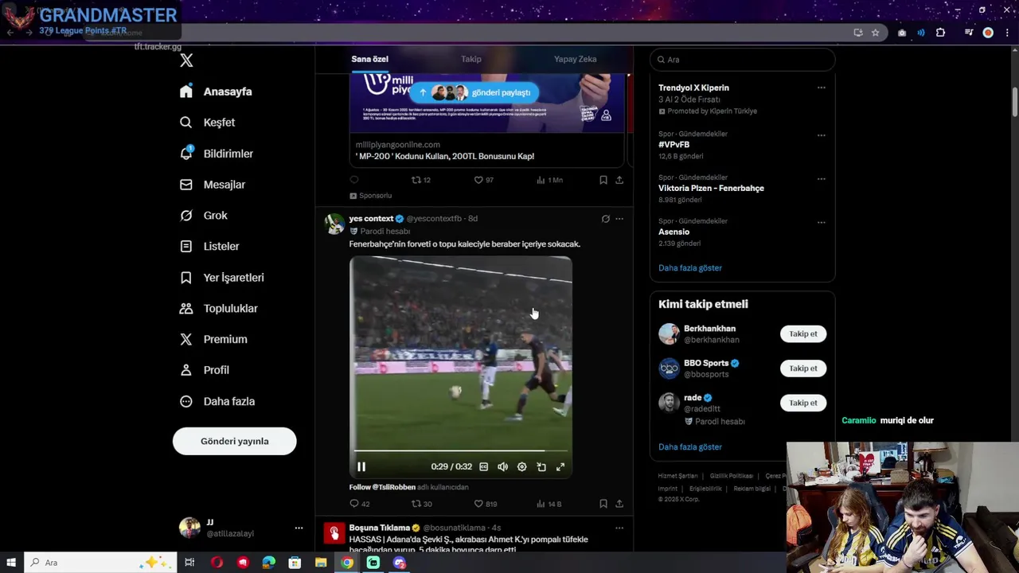Like yes context post with 819 likes

tap(485, 504)
